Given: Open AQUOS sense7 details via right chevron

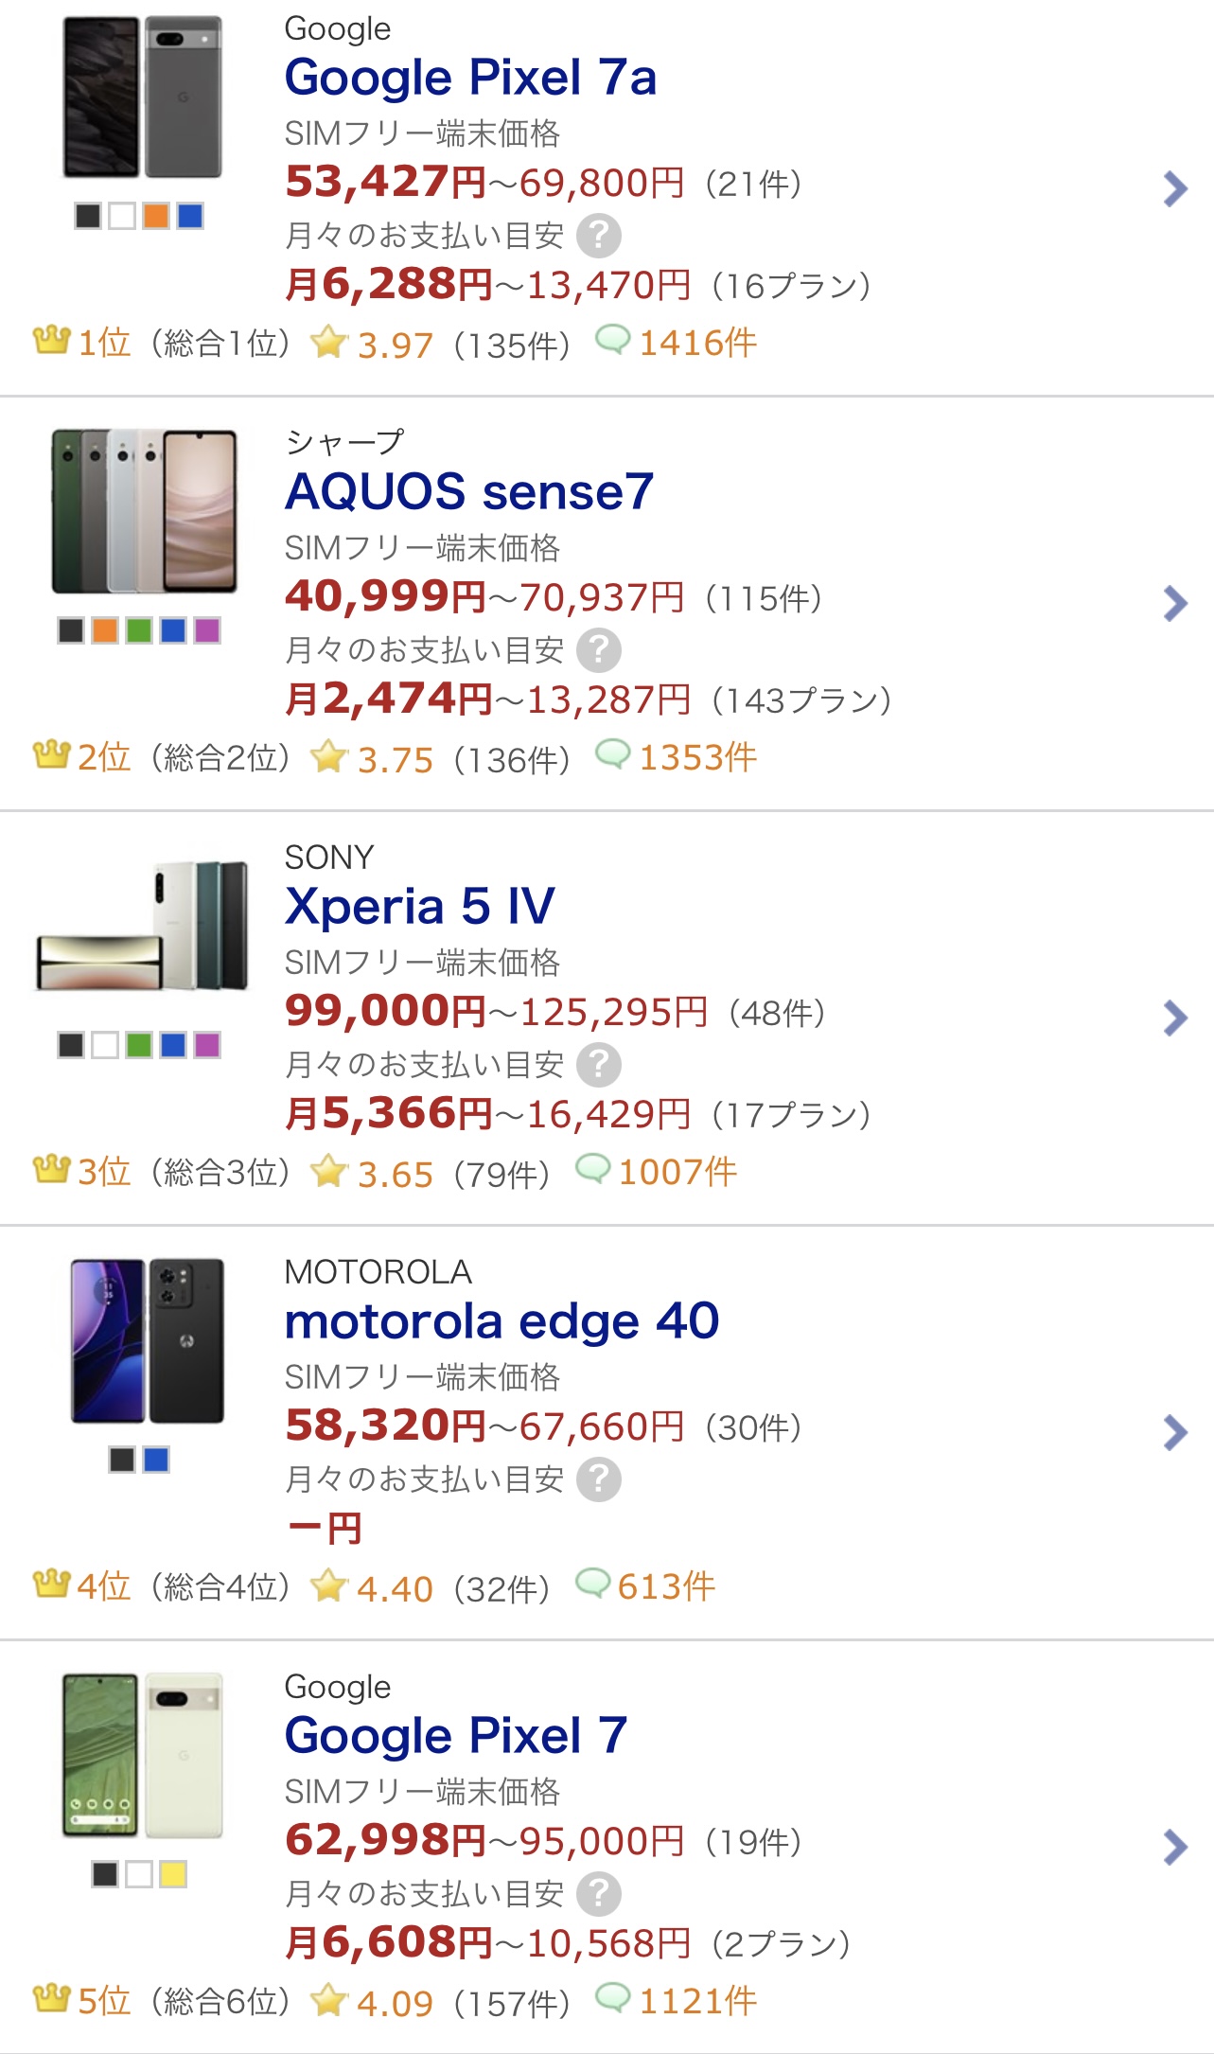Looking at the screenshot, I should pos(1174,603).
